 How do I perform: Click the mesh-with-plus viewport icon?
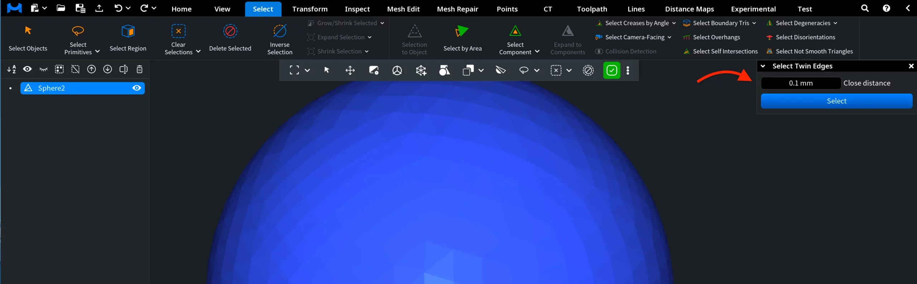[x=421, y=70]
